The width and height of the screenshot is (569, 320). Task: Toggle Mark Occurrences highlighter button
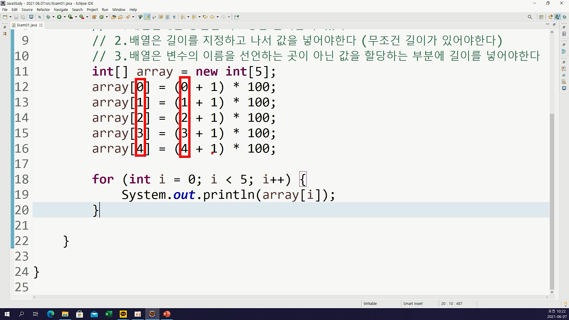click(x=147, y=17)
